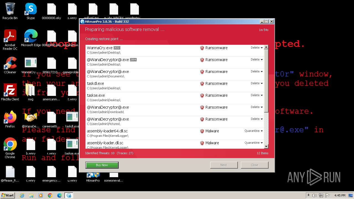Viewport: 354px width, 199px height.
Task: Open Internet Explorer from the taskbar
Action: click(22, 195)
